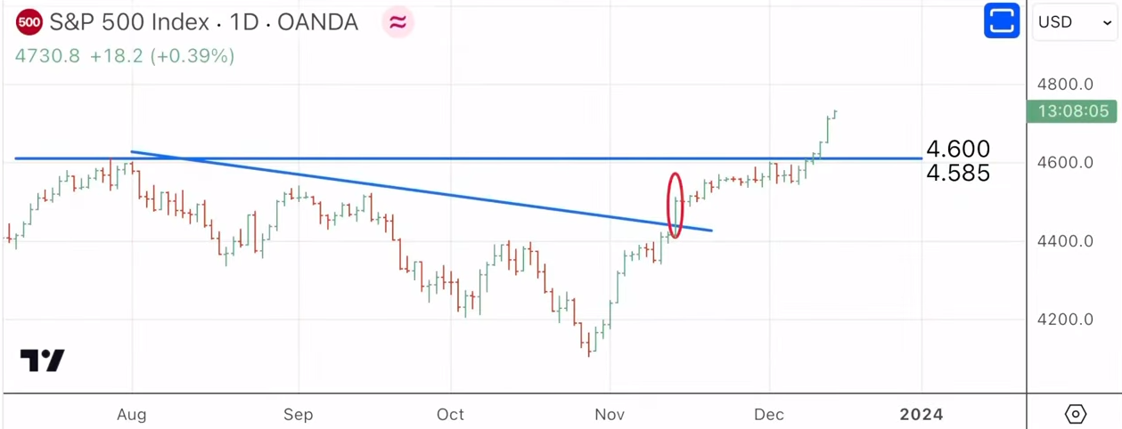
Task: Open the USD currency dropdown
Action: [x=1074, y=22]
